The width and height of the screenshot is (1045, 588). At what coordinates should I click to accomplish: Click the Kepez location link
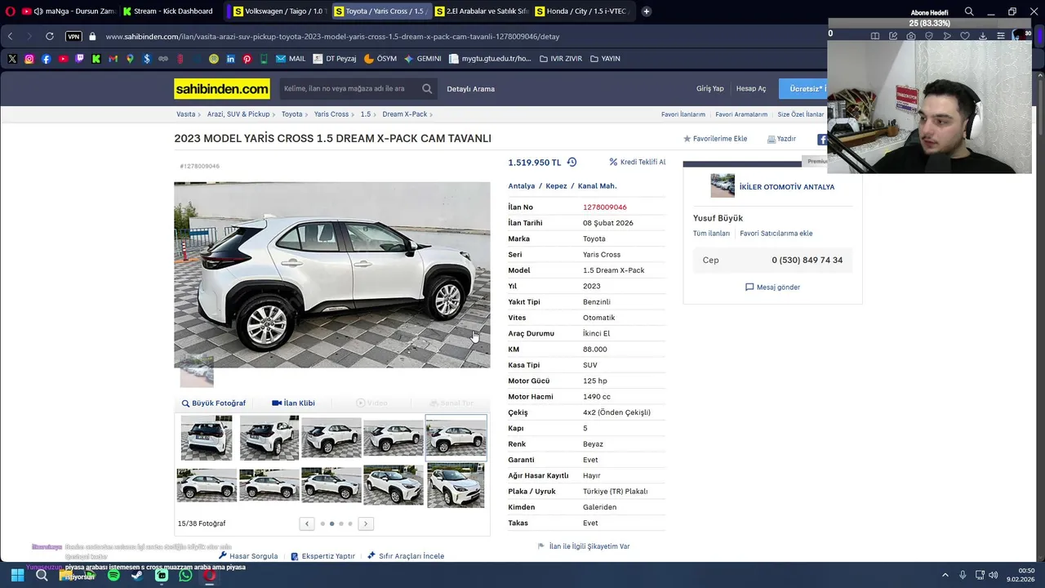click(x=556, y=185)
